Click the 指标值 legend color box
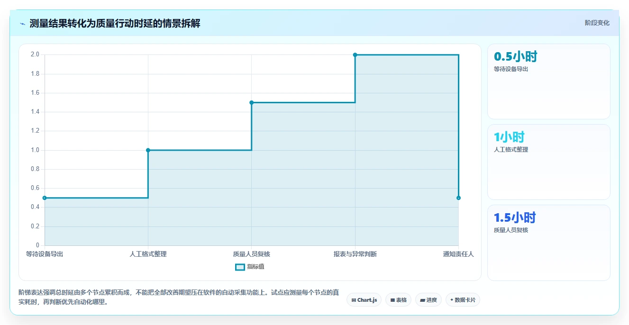The width and height of the screenshot is (629, 325). [x=240, y=267]
